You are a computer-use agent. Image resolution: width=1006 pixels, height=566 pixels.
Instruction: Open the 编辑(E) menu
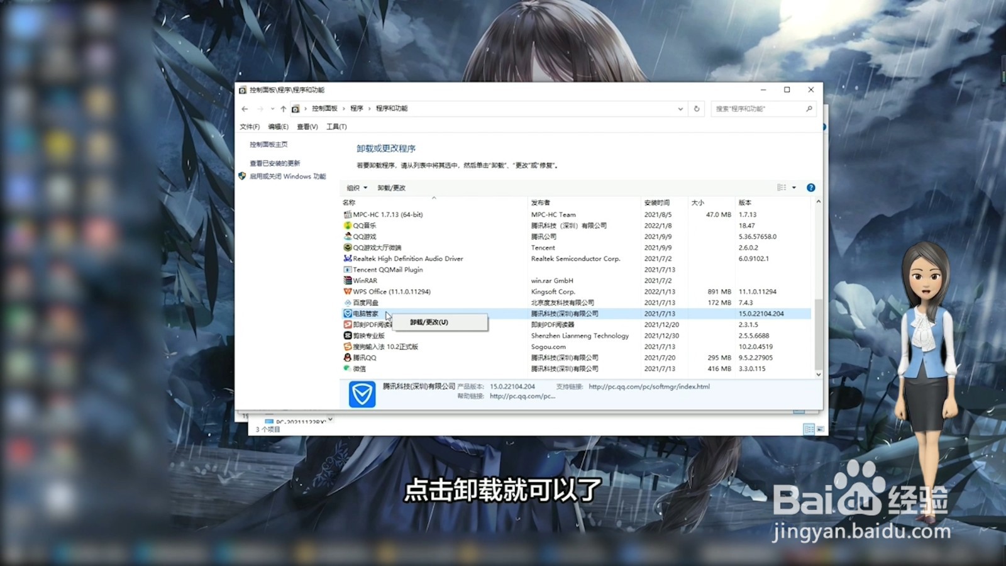(x=278, y=126)
